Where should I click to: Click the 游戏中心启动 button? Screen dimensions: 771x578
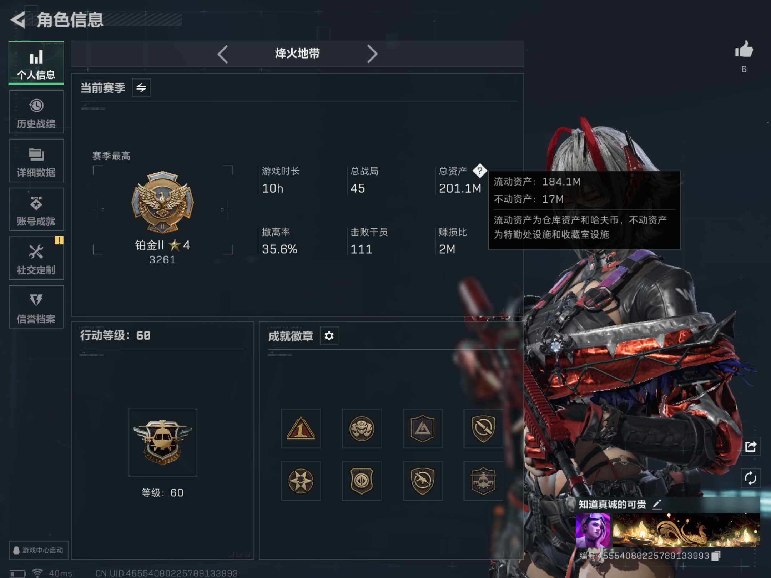click(38, 550)
